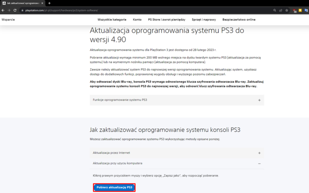The height and width of the screenshot is (193, 309).
Task: Click plus icon on Aktualizacja przez Internet row
Action: point(259,153)
